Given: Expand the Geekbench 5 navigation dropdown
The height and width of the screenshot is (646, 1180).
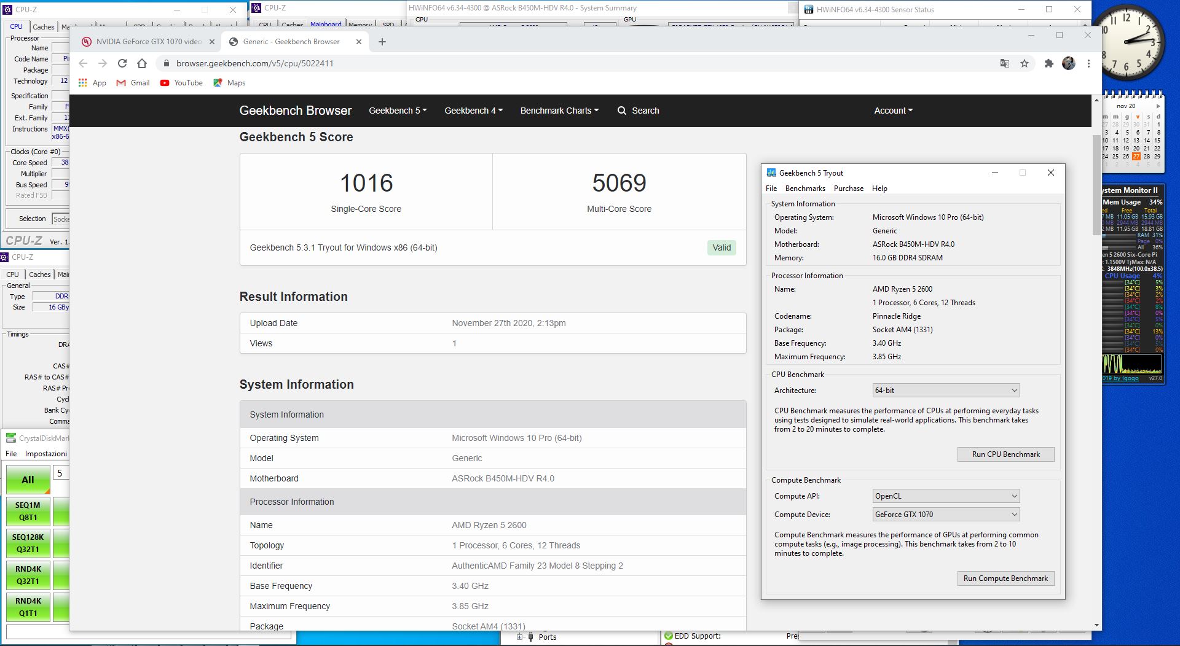Looking at the screenshot, I should (x=398, y=111).
